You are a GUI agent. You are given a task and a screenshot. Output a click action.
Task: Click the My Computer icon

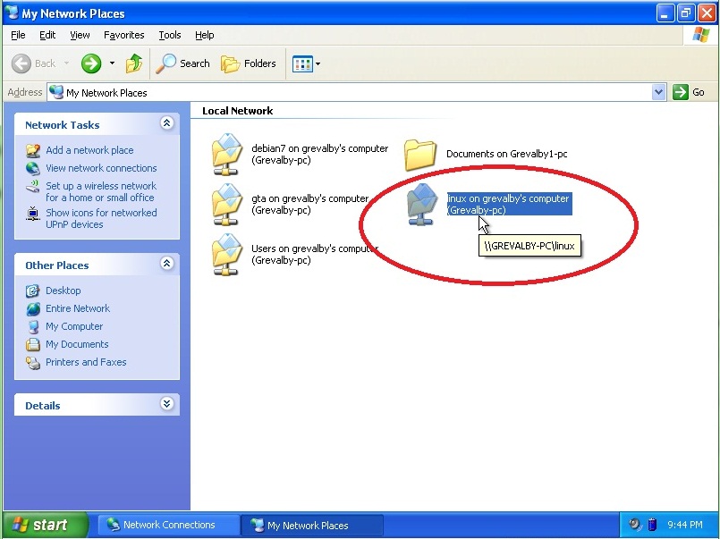click(x=32, y=326)
